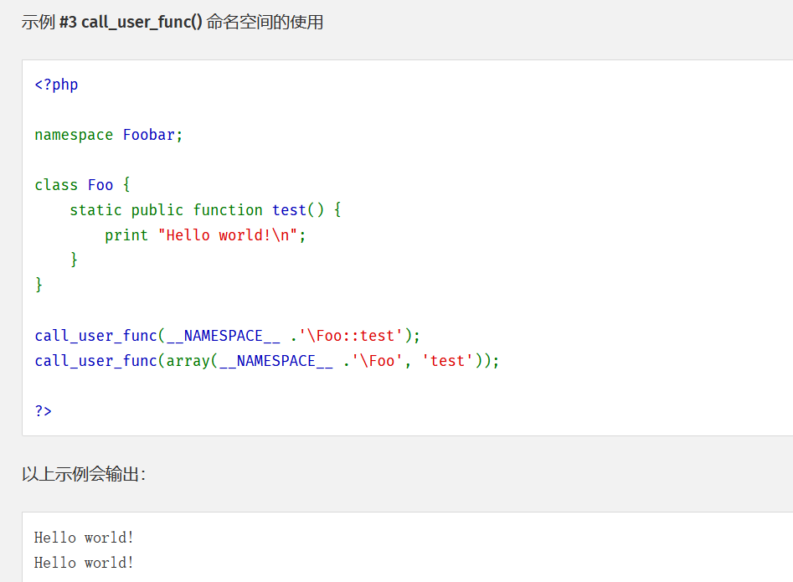This screenshot has height=582, width=793.
Task: Click the Foobar namespace name
Action: (x=149, y=135)
